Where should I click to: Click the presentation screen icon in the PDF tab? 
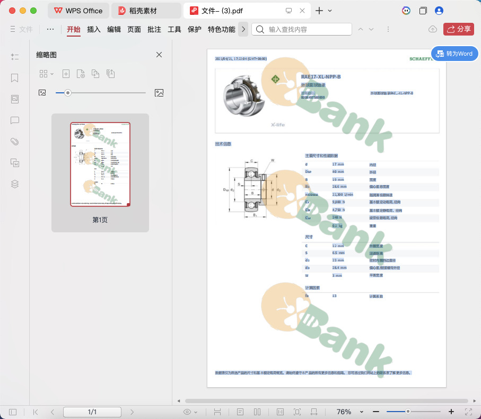pos(288,11)
